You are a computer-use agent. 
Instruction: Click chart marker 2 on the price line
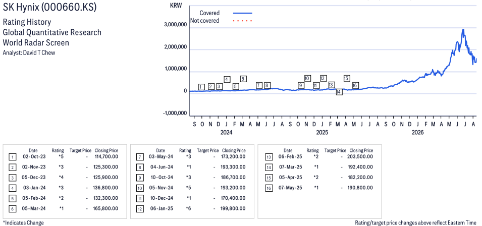click(211, 86)
